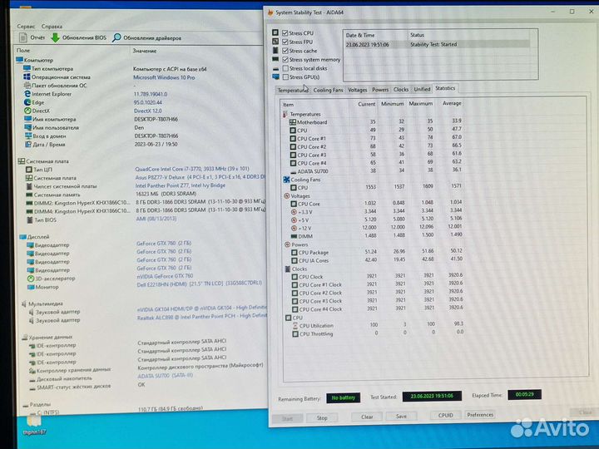Switch to the Unified tab
Screen dimensions: 599x449
click(422, 89)
